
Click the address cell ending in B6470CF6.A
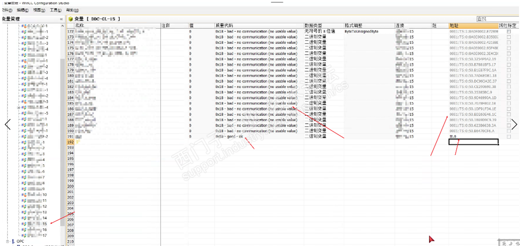pyautogui.click(x=473, y=131)
